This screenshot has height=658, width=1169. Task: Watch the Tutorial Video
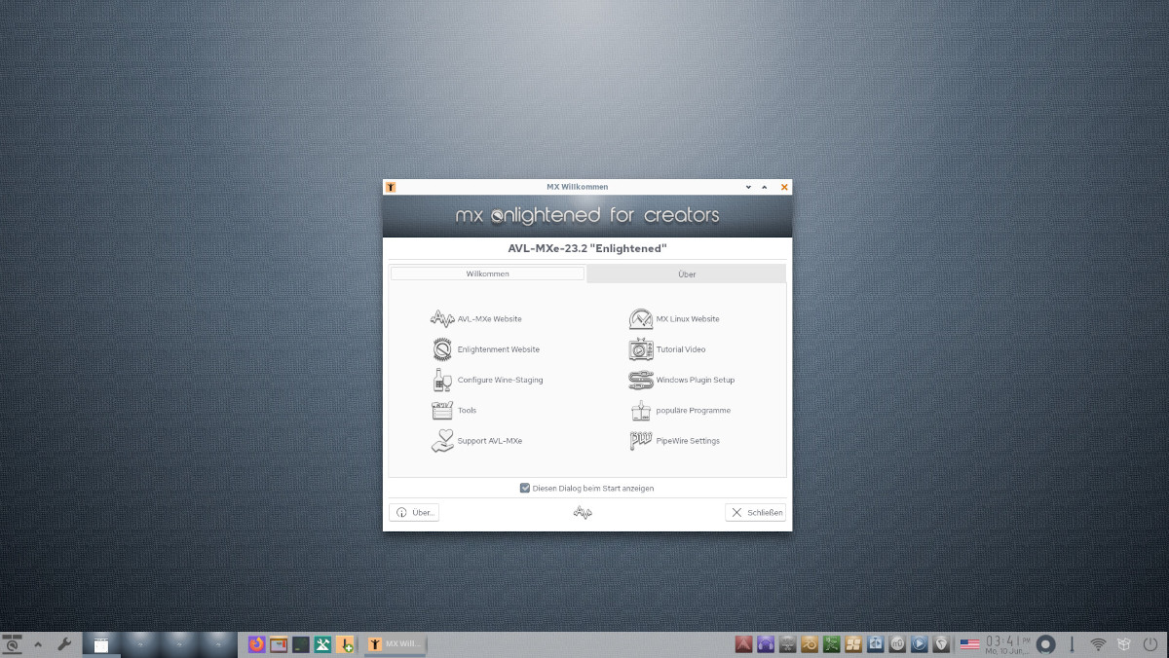(667, 349)
